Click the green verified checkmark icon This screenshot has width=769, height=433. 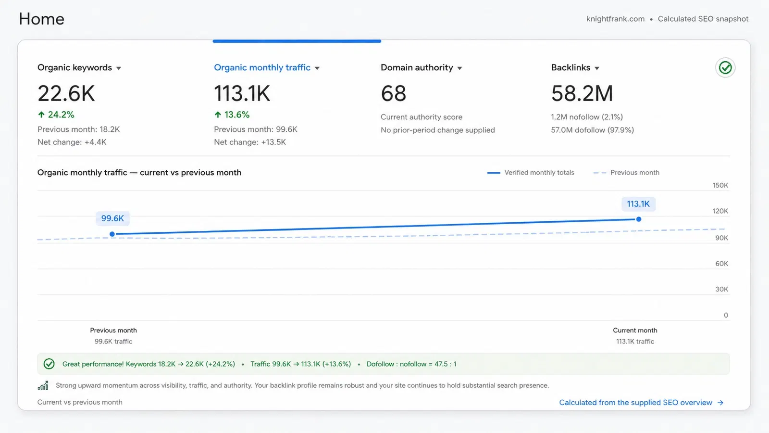(x=725, y=68)
